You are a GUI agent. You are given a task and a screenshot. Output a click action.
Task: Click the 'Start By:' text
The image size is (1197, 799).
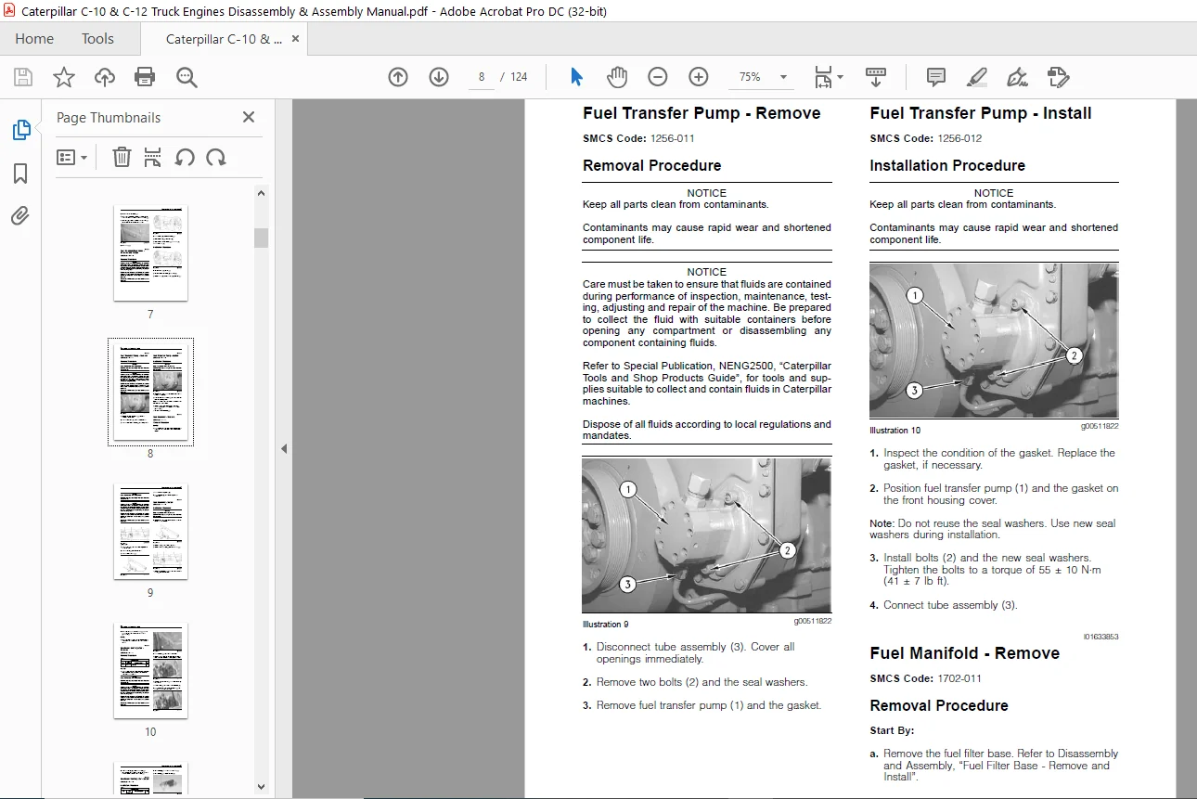pos(892,731)
